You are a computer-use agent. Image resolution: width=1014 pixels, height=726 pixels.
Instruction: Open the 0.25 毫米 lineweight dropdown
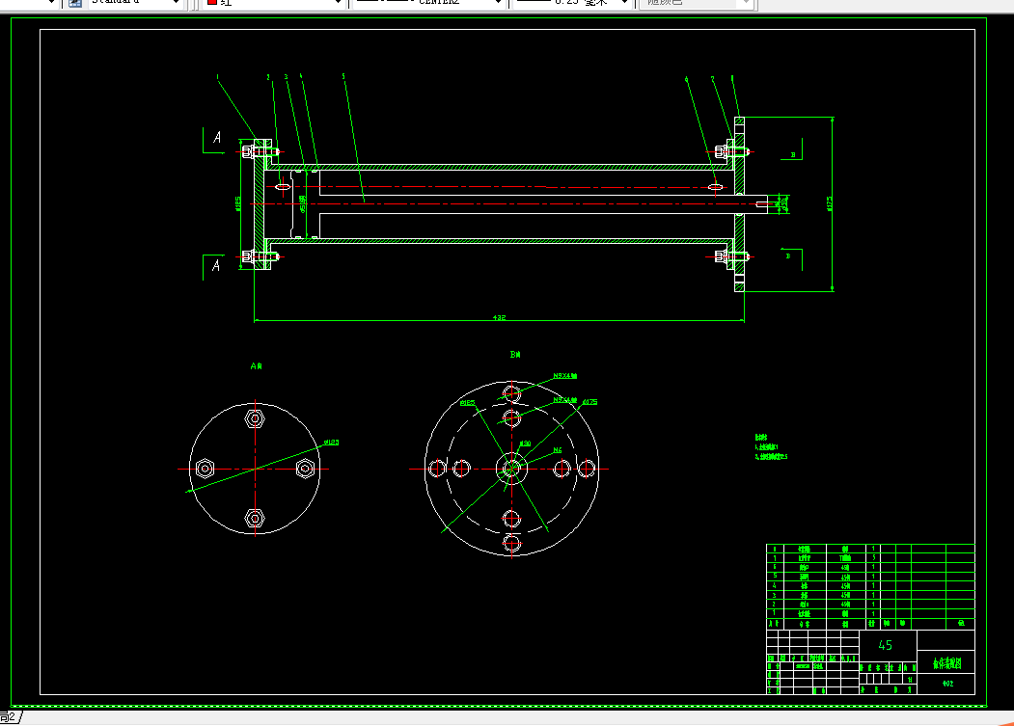(624, 3)
